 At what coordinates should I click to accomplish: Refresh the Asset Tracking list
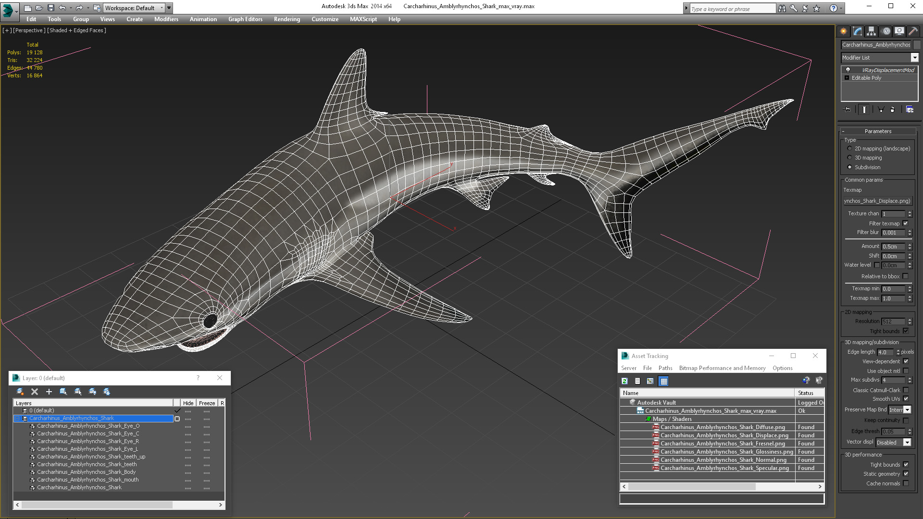[x=624, y=381]
